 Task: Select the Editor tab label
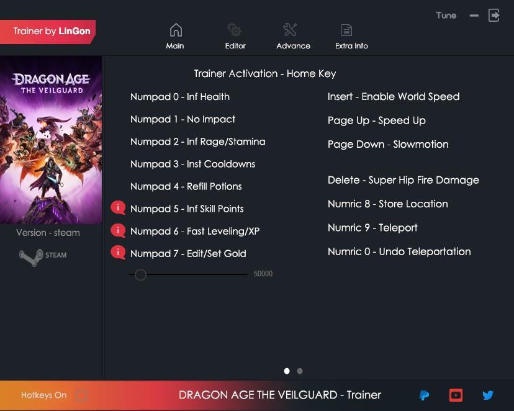(235, 46)
